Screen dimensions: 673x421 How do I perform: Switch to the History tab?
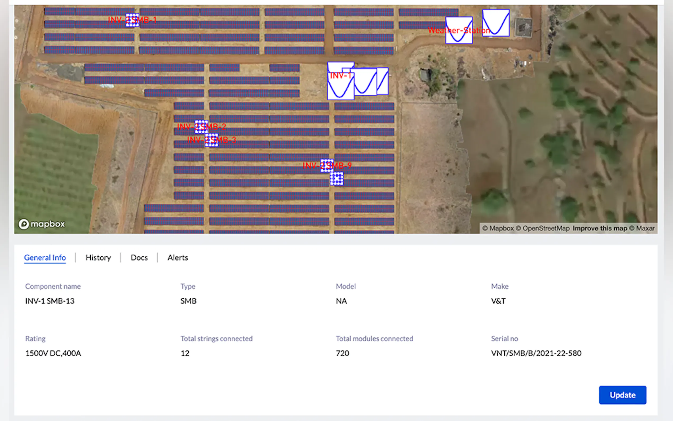(98, 257)
